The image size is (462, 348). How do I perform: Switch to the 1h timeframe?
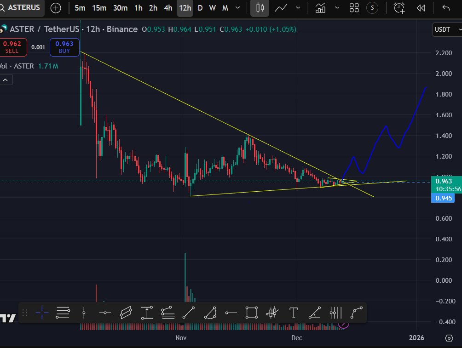click(138, 8)
